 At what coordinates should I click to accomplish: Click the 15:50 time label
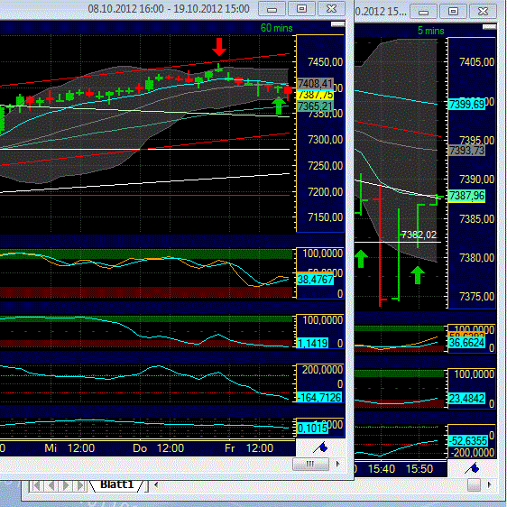pos(419,469)
